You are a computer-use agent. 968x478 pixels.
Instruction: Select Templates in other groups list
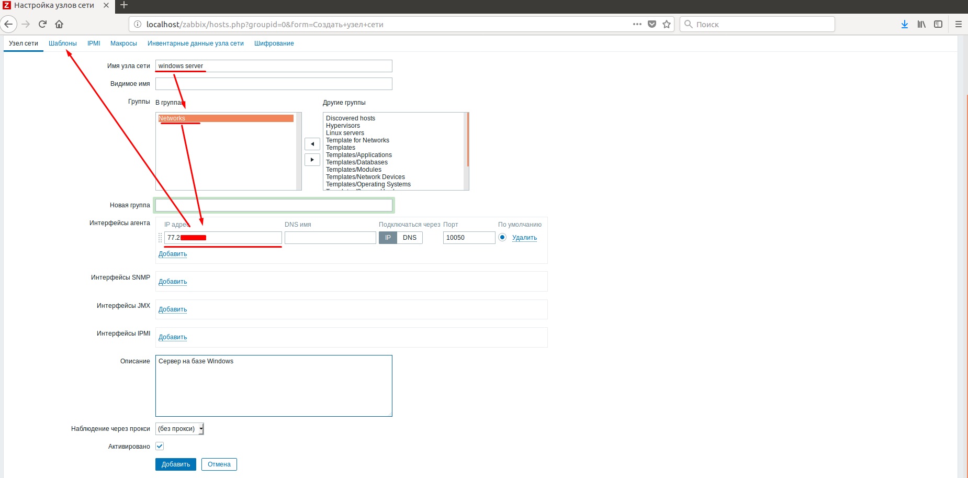pos(341,148)
